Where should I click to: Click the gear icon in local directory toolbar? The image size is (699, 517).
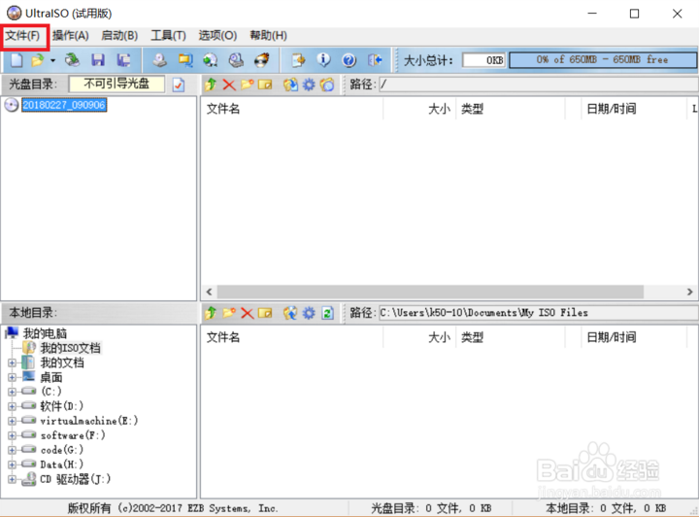click(x=309, y=313)
